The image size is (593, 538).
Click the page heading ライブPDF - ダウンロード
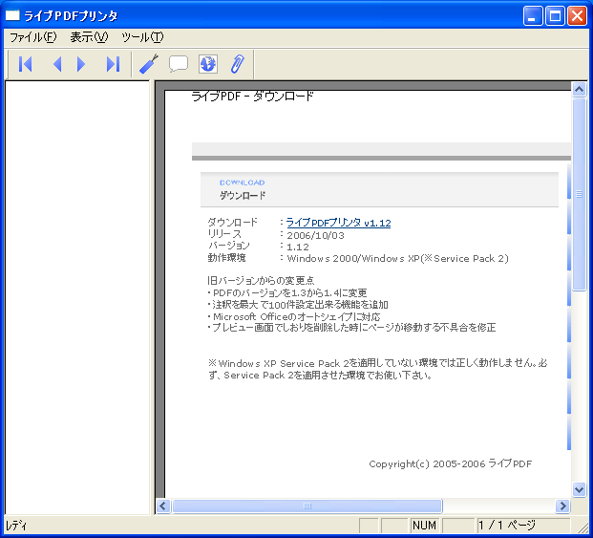tap(253, 97)
